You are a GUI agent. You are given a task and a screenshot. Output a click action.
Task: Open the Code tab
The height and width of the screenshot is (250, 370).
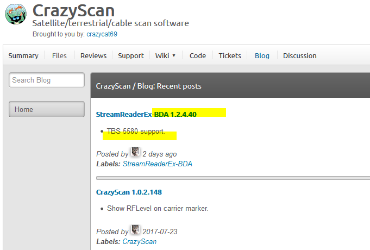[197, 55]
